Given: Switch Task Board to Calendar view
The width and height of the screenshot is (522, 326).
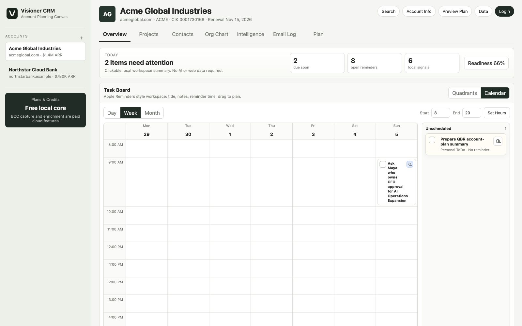Looking at the screenshot, I should (495, 93).
